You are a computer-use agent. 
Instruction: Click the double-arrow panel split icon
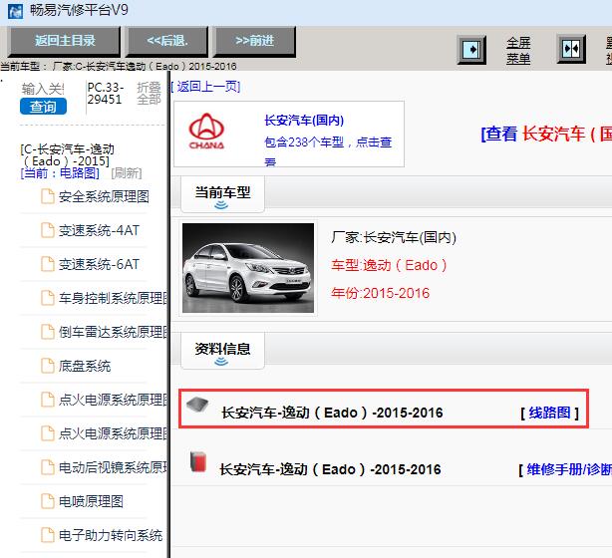pos(571,49)
